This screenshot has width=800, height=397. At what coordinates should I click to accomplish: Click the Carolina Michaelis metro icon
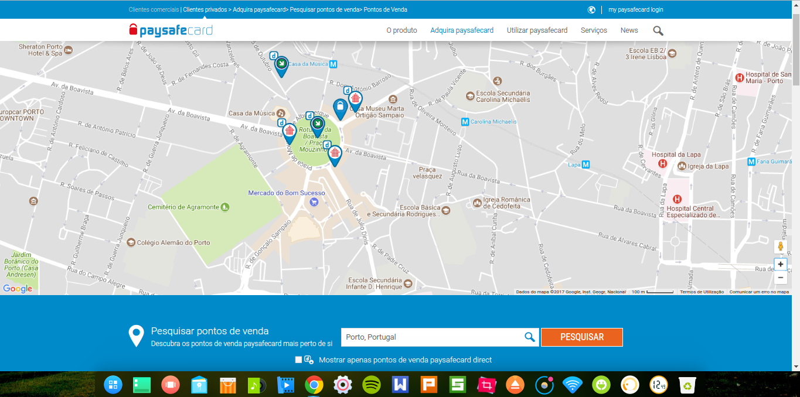465,122
